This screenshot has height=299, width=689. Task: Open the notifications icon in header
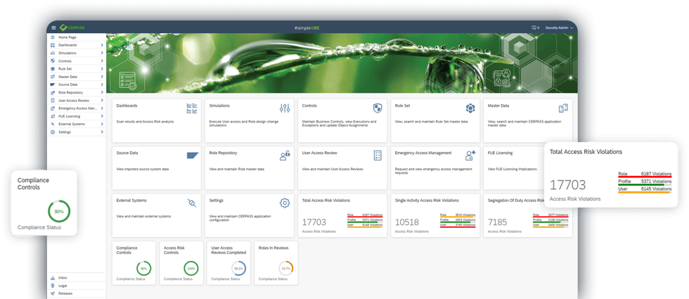pos(534,27)
